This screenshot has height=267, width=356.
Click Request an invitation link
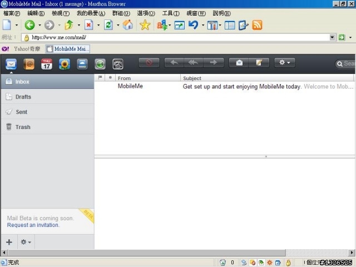click(x=33, y=225)
